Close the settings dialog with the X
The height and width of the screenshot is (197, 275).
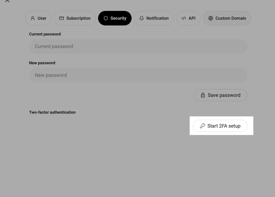pyautogui.click(x=7, y=1)
